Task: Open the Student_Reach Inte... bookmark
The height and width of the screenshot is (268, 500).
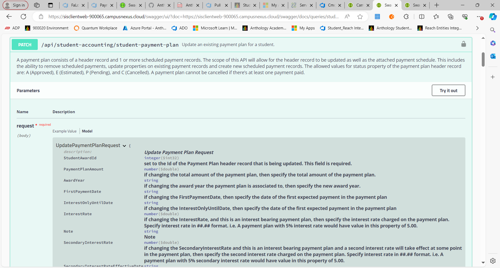Action: point(342,28)
